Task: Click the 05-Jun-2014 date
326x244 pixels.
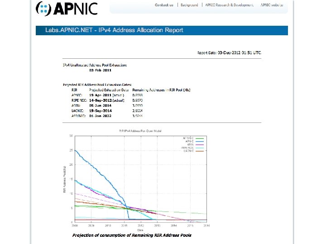Action: click(x=100, y=106)
